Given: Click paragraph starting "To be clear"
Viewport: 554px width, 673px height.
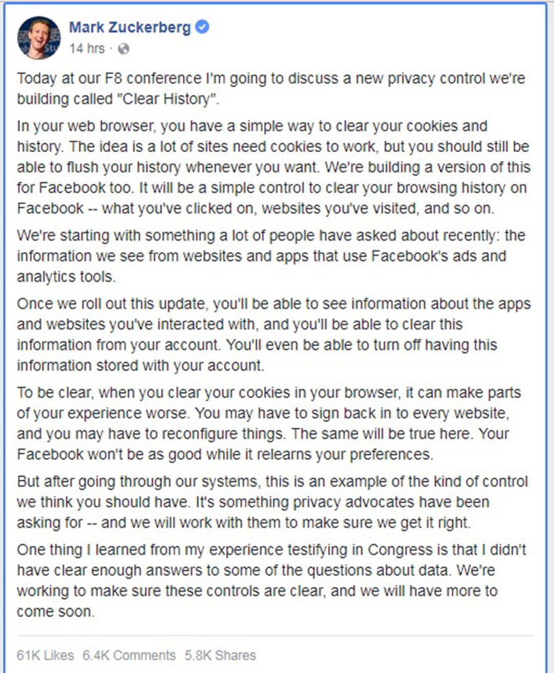Looking at the screenshot, I should pos(269,423).
